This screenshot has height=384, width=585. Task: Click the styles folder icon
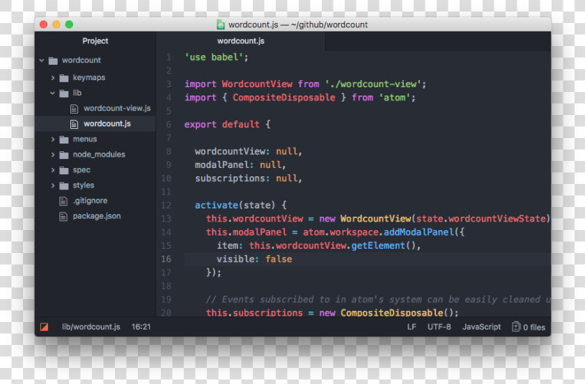click(x=64, y=186)
